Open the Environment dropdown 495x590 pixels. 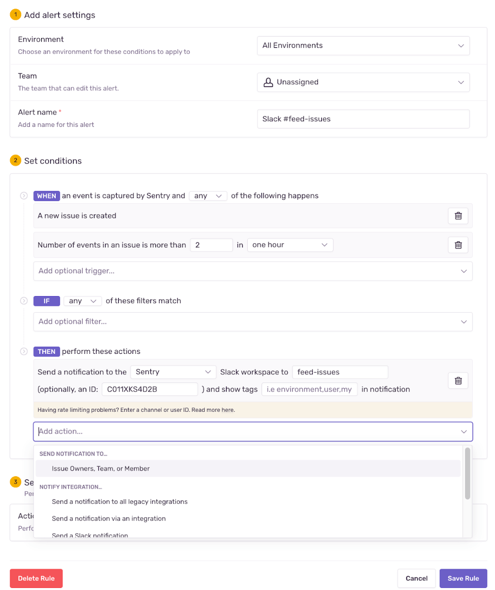363,46
